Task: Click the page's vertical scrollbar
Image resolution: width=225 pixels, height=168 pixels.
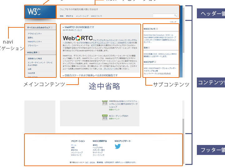Action: [184, 124]
